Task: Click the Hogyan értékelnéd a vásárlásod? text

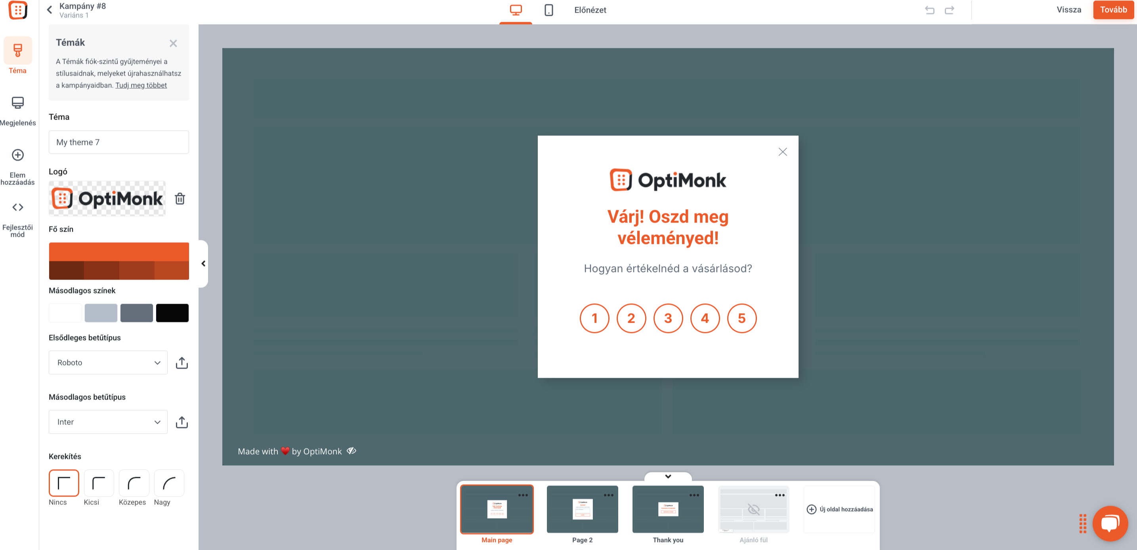Action: click(668, 268)
